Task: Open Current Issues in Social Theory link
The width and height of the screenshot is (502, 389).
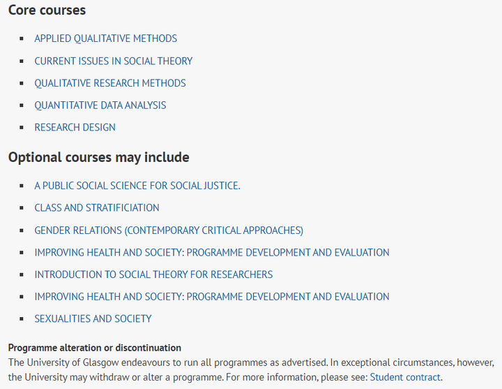Action: (x=114, y=61)
